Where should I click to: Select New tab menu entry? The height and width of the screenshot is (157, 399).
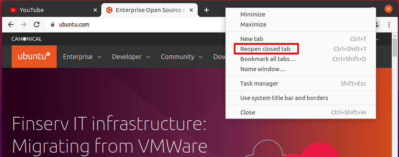pos(301,39)
